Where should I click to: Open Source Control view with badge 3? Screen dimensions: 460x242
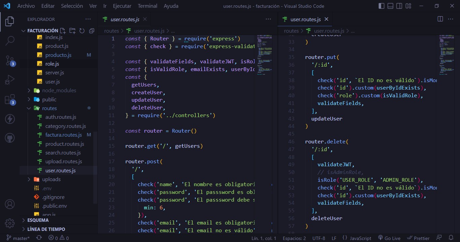pyautogui.click(x=9, y=61)
